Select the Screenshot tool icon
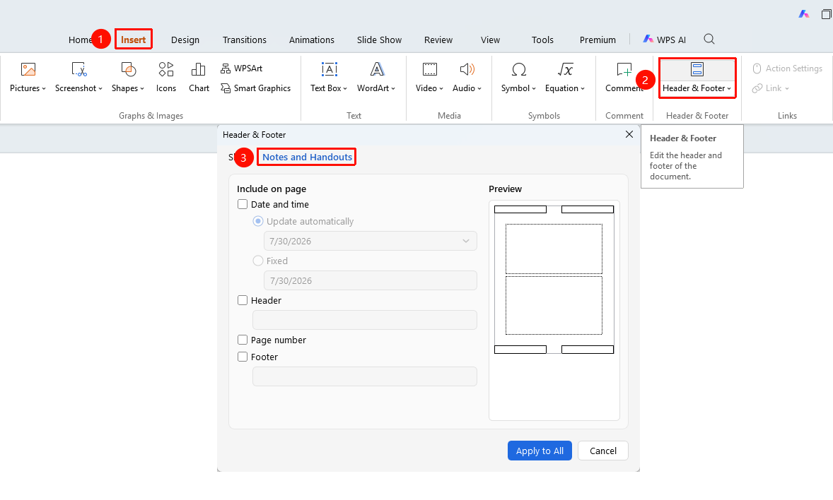This screenshot has height=500, width=833. 78,69
